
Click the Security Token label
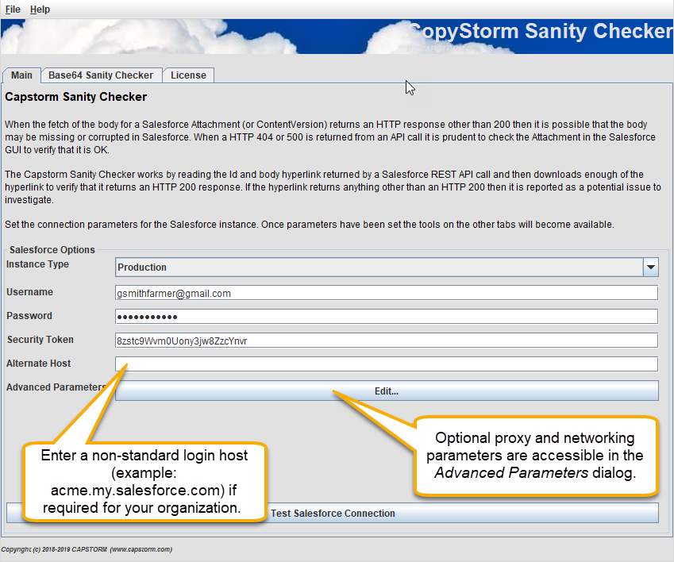pos(40,340)
